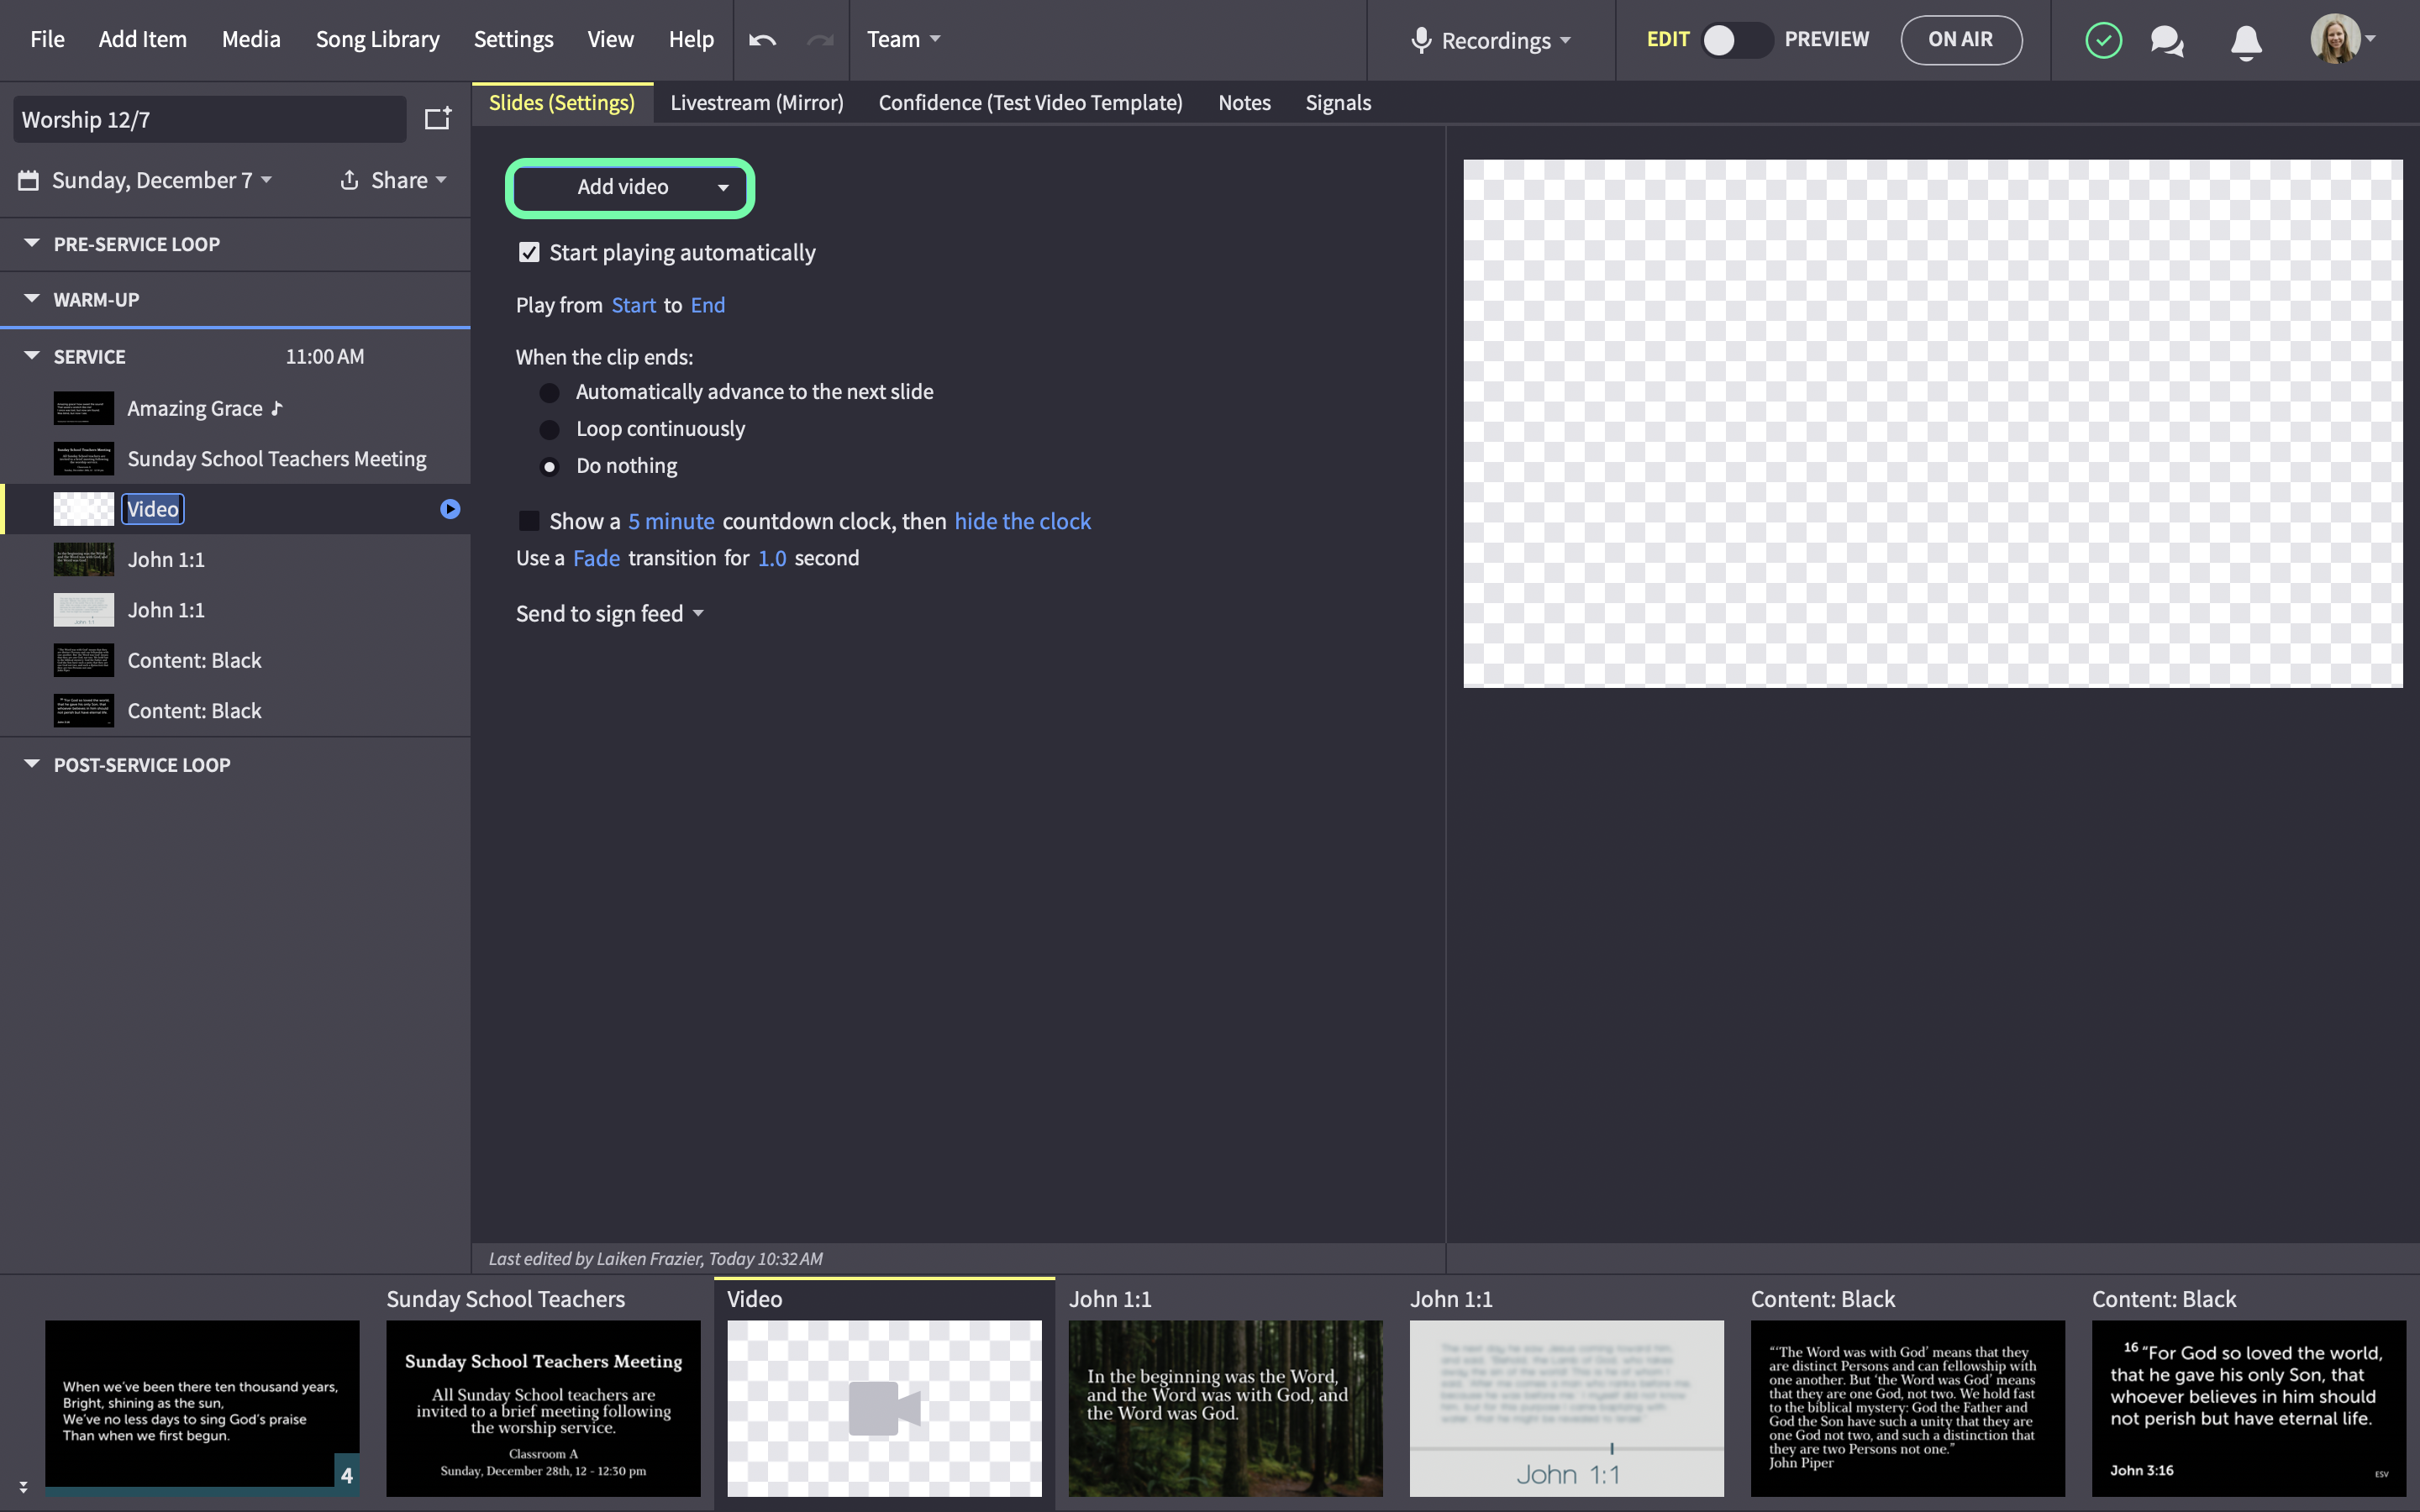This screenshot has width=2420, height=1512.
Task: Open the View menu
Action: point(610,39)
